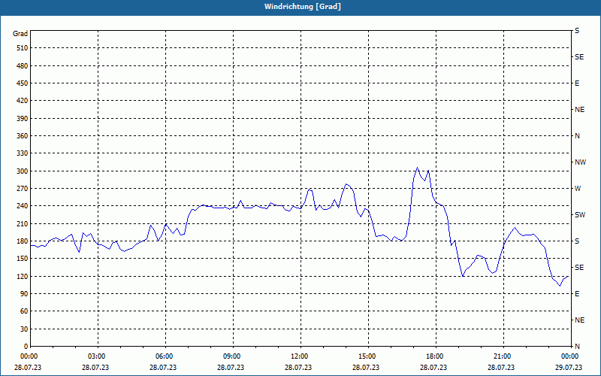Select the W compass direction label
Image resolution: width=601 pixels, height=376 pixels.
tap(578, 189)
